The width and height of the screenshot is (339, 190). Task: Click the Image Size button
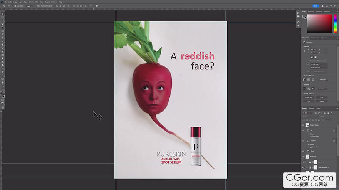[x=309, y=97]
